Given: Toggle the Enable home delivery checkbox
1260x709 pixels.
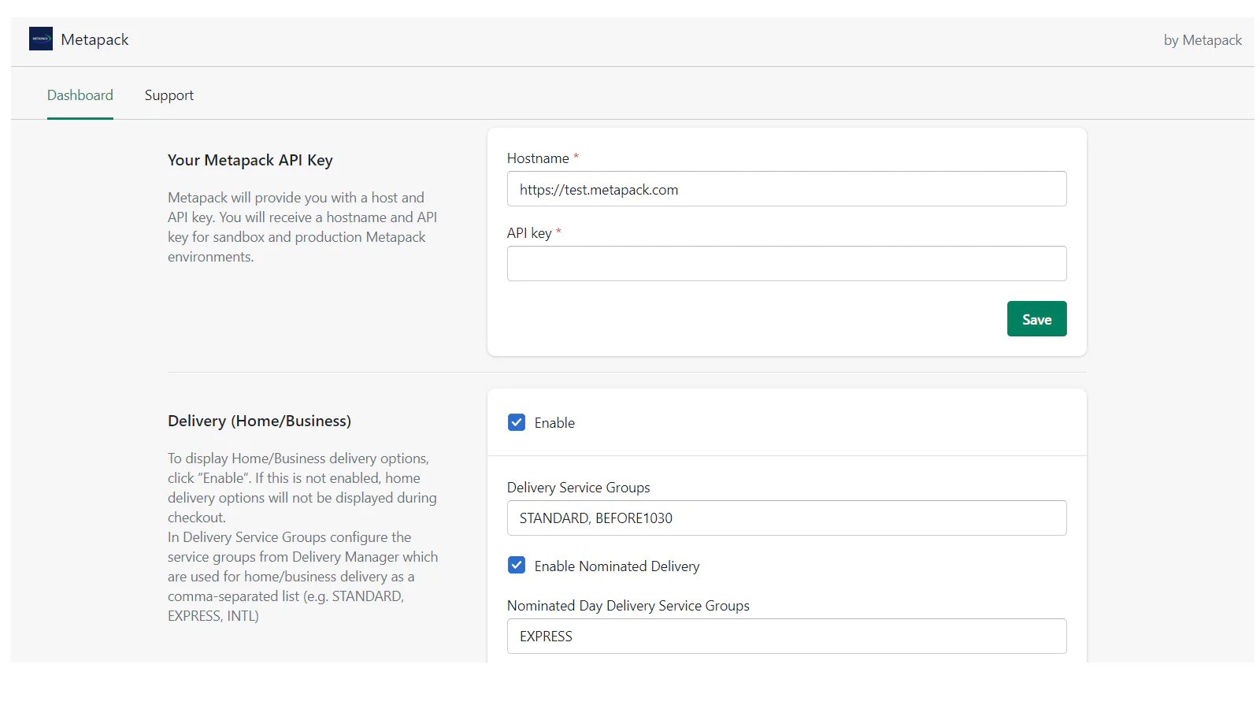Looking at the screenshot, I should (517, 423).
